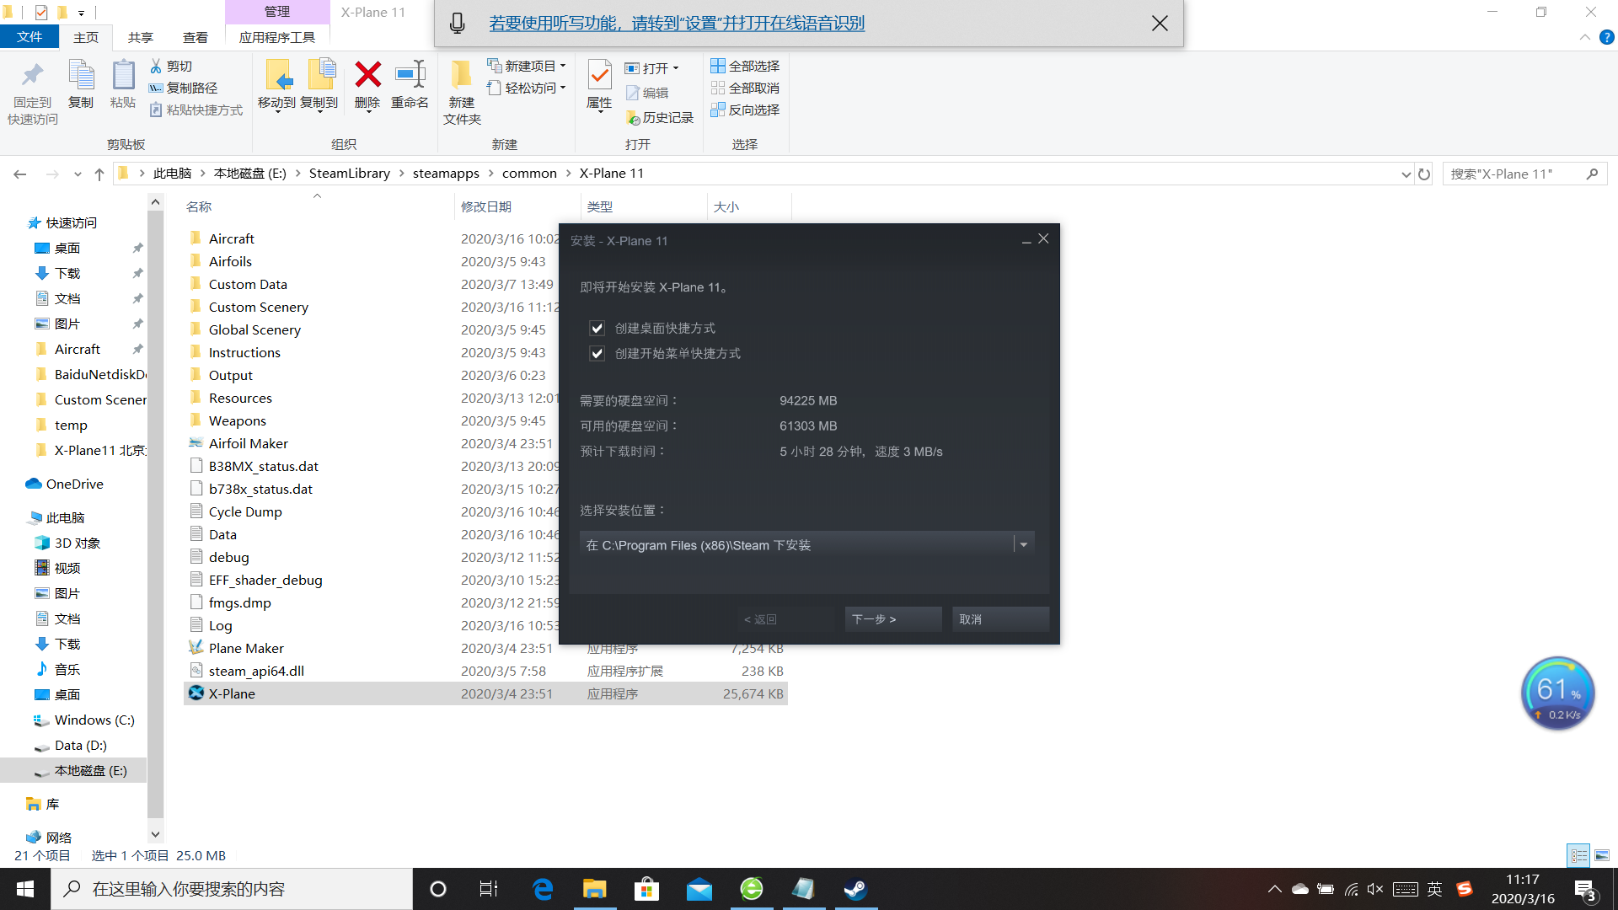Click the 下一步 Next button
The image size is (1618, 910).
[x=876, y=619]
